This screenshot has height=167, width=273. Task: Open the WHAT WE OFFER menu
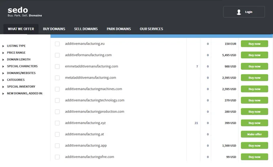(21, 29)
